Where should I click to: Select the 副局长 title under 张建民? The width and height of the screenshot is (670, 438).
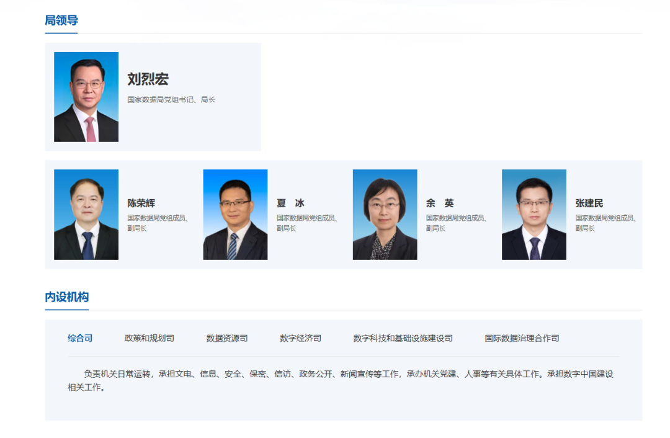pyautogui.click(x=585, y=228)
